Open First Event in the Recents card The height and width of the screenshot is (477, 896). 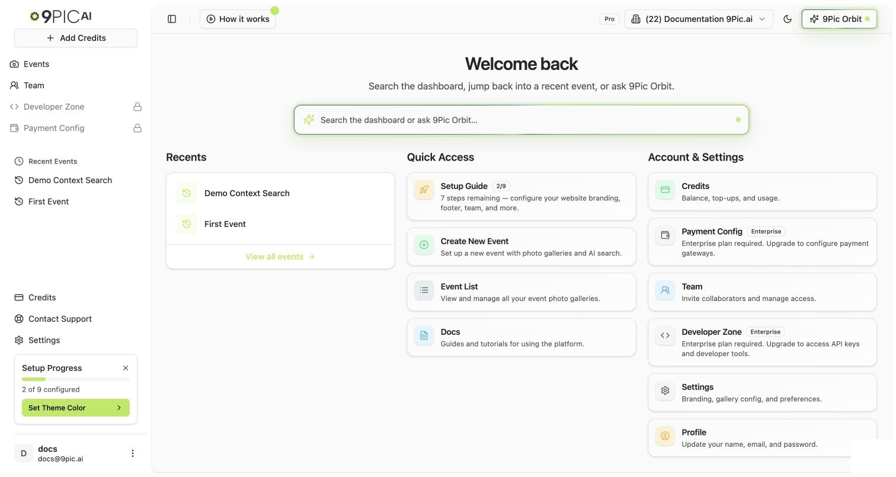point(280,224)
